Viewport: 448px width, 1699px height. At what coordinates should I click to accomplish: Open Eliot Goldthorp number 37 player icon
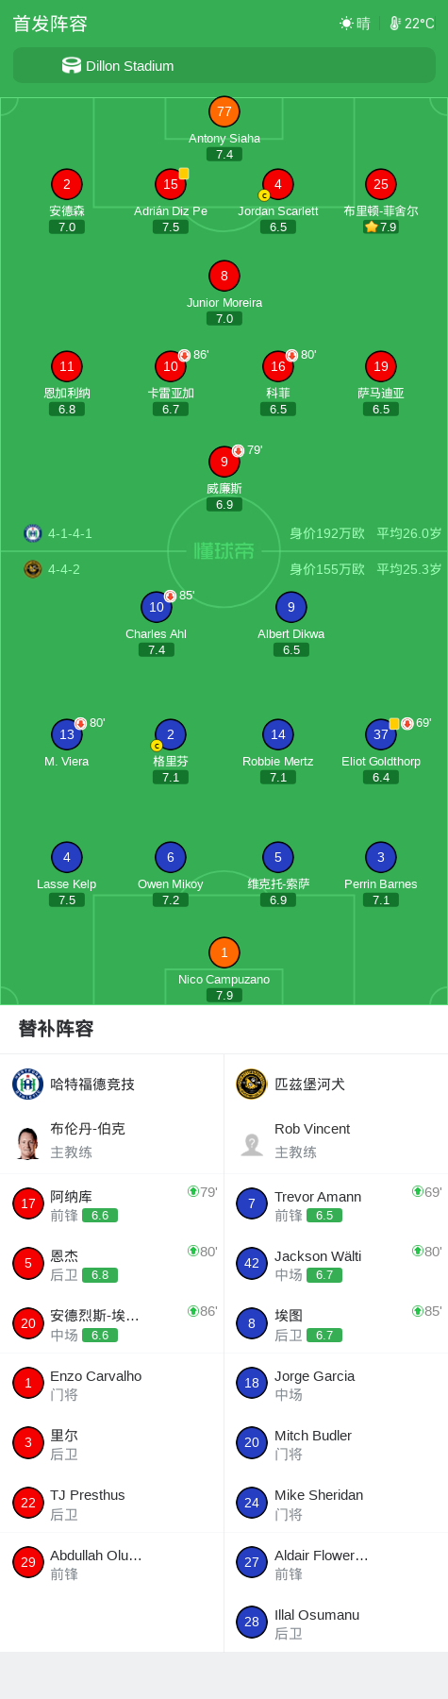(x=381, y=734)
